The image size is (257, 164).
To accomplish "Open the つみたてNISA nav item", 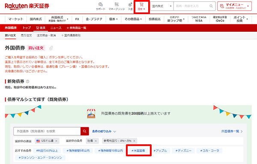I will [x=199, y=19].
